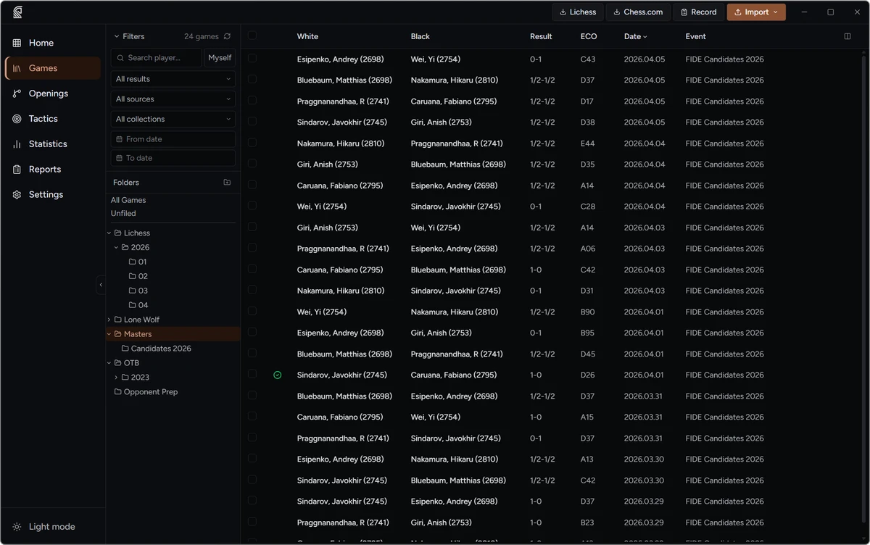Sort by the Result column header

click(541, 36)
